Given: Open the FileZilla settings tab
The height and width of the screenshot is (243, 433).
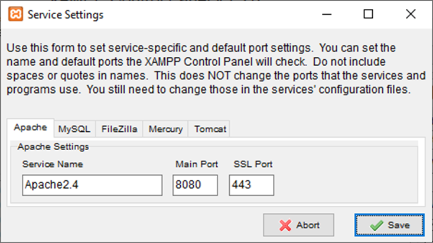Looking at the screenshot, I should click(x=119, y=129).
